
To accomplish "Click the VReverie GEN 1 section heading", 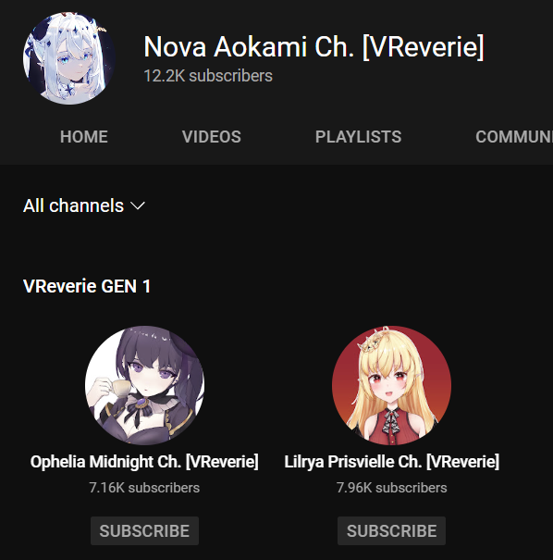I will (x=87, y=286).
